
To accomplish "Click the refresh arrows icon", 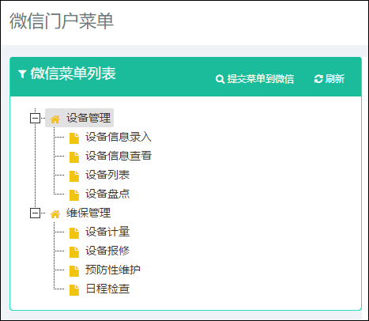I will [x=318, y=79].
